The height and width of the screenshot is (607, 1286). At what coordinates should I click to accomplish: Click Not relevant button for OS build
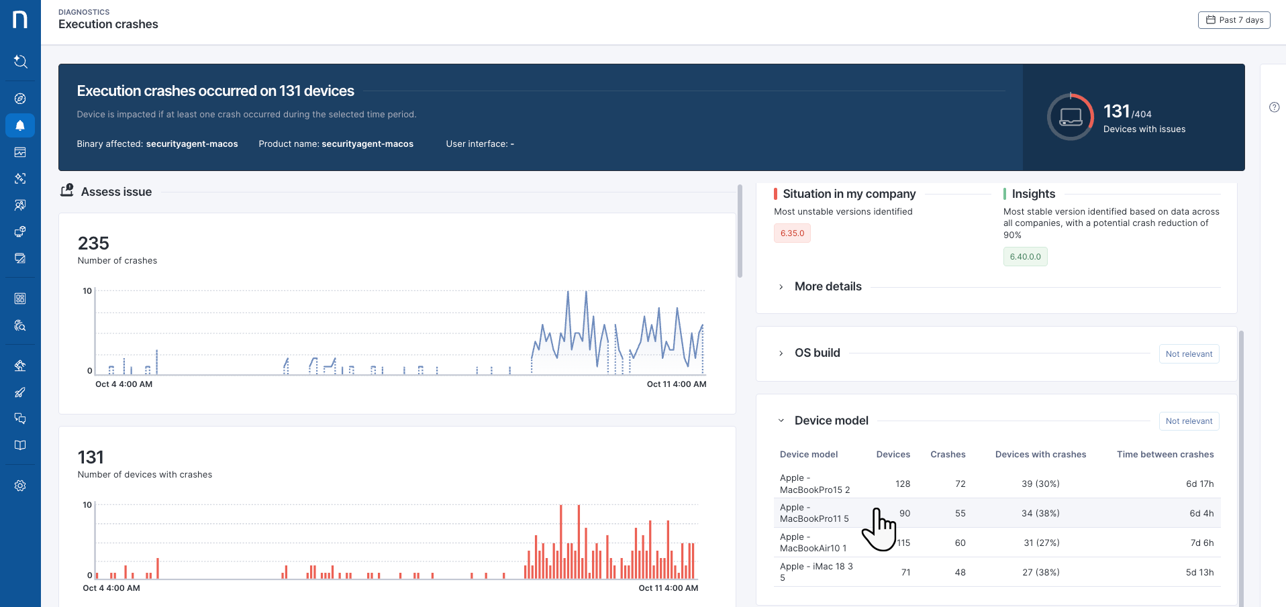1189,354
